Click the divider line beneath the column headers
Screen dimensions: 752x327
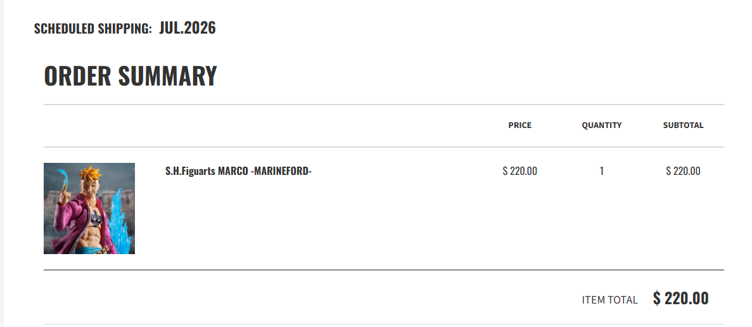383,147
